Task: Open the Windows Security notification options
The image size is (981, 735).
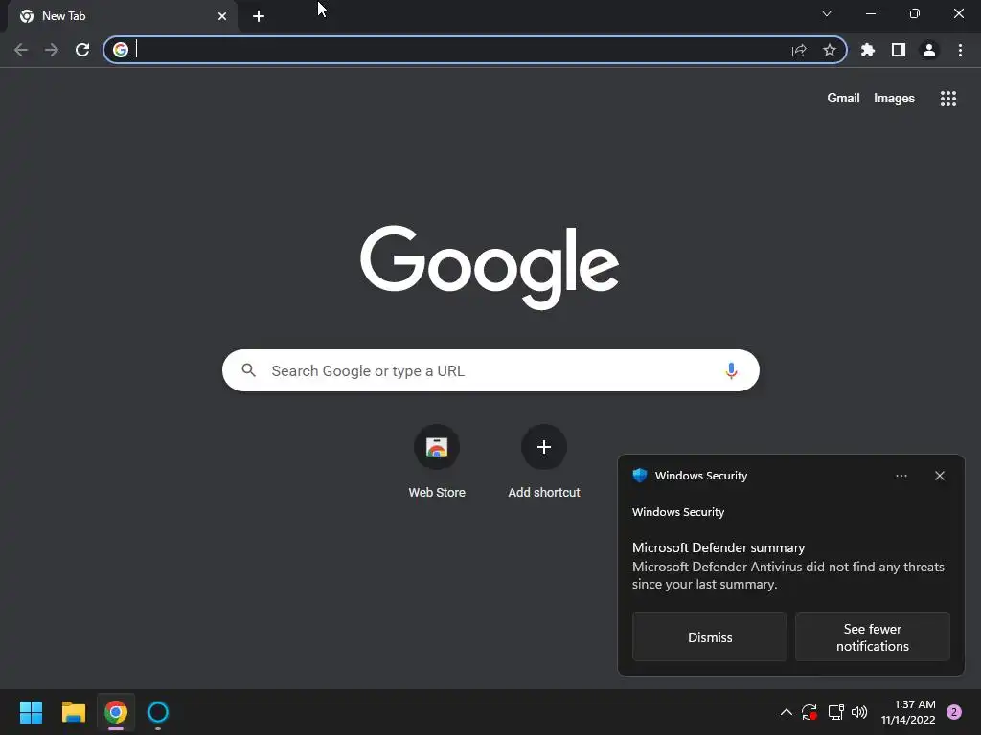Action: (901, 476)
